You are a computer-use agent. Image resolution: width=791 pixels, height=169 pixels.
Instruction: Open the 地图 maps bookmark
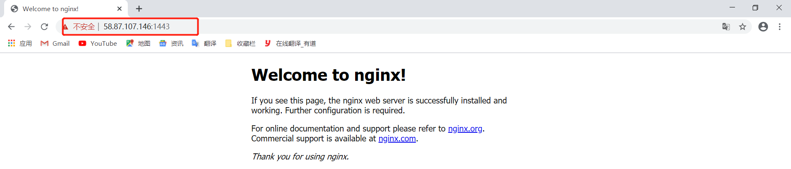point(138,43)
